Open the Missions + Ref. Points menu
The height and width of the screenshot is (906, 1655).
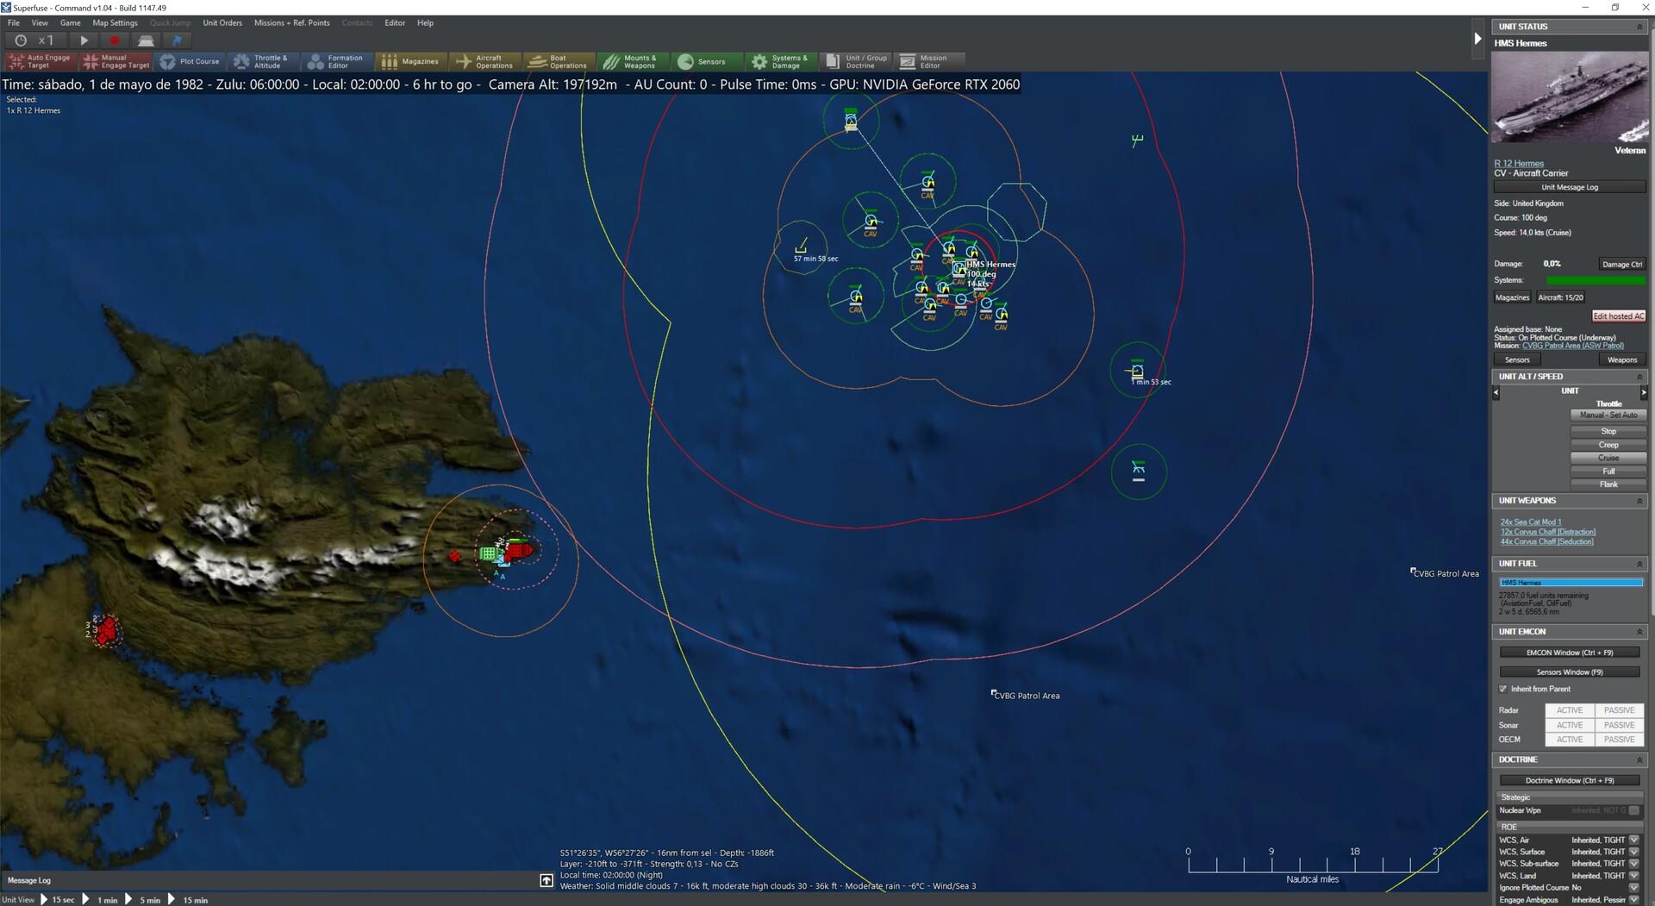click(291, 22)
